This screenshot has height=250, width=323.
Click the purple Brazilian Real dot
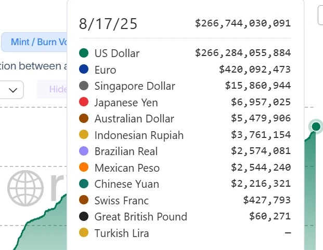click(x=84, y=151)
